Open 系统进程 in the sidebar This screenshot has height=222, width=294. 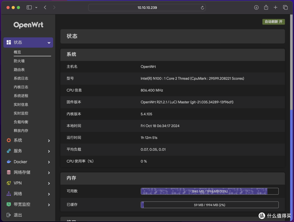pyautogui.click(x=21, y=96)
